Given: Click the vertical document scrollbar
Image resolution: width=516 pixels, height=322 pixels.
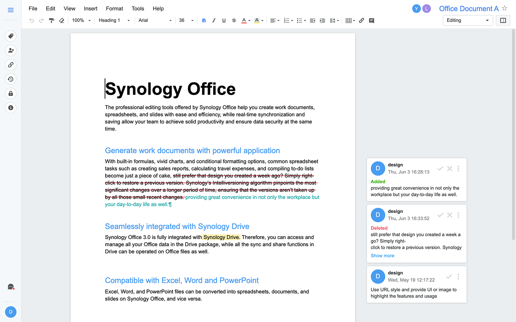Looking at the screenshot, I should point(514,135).
